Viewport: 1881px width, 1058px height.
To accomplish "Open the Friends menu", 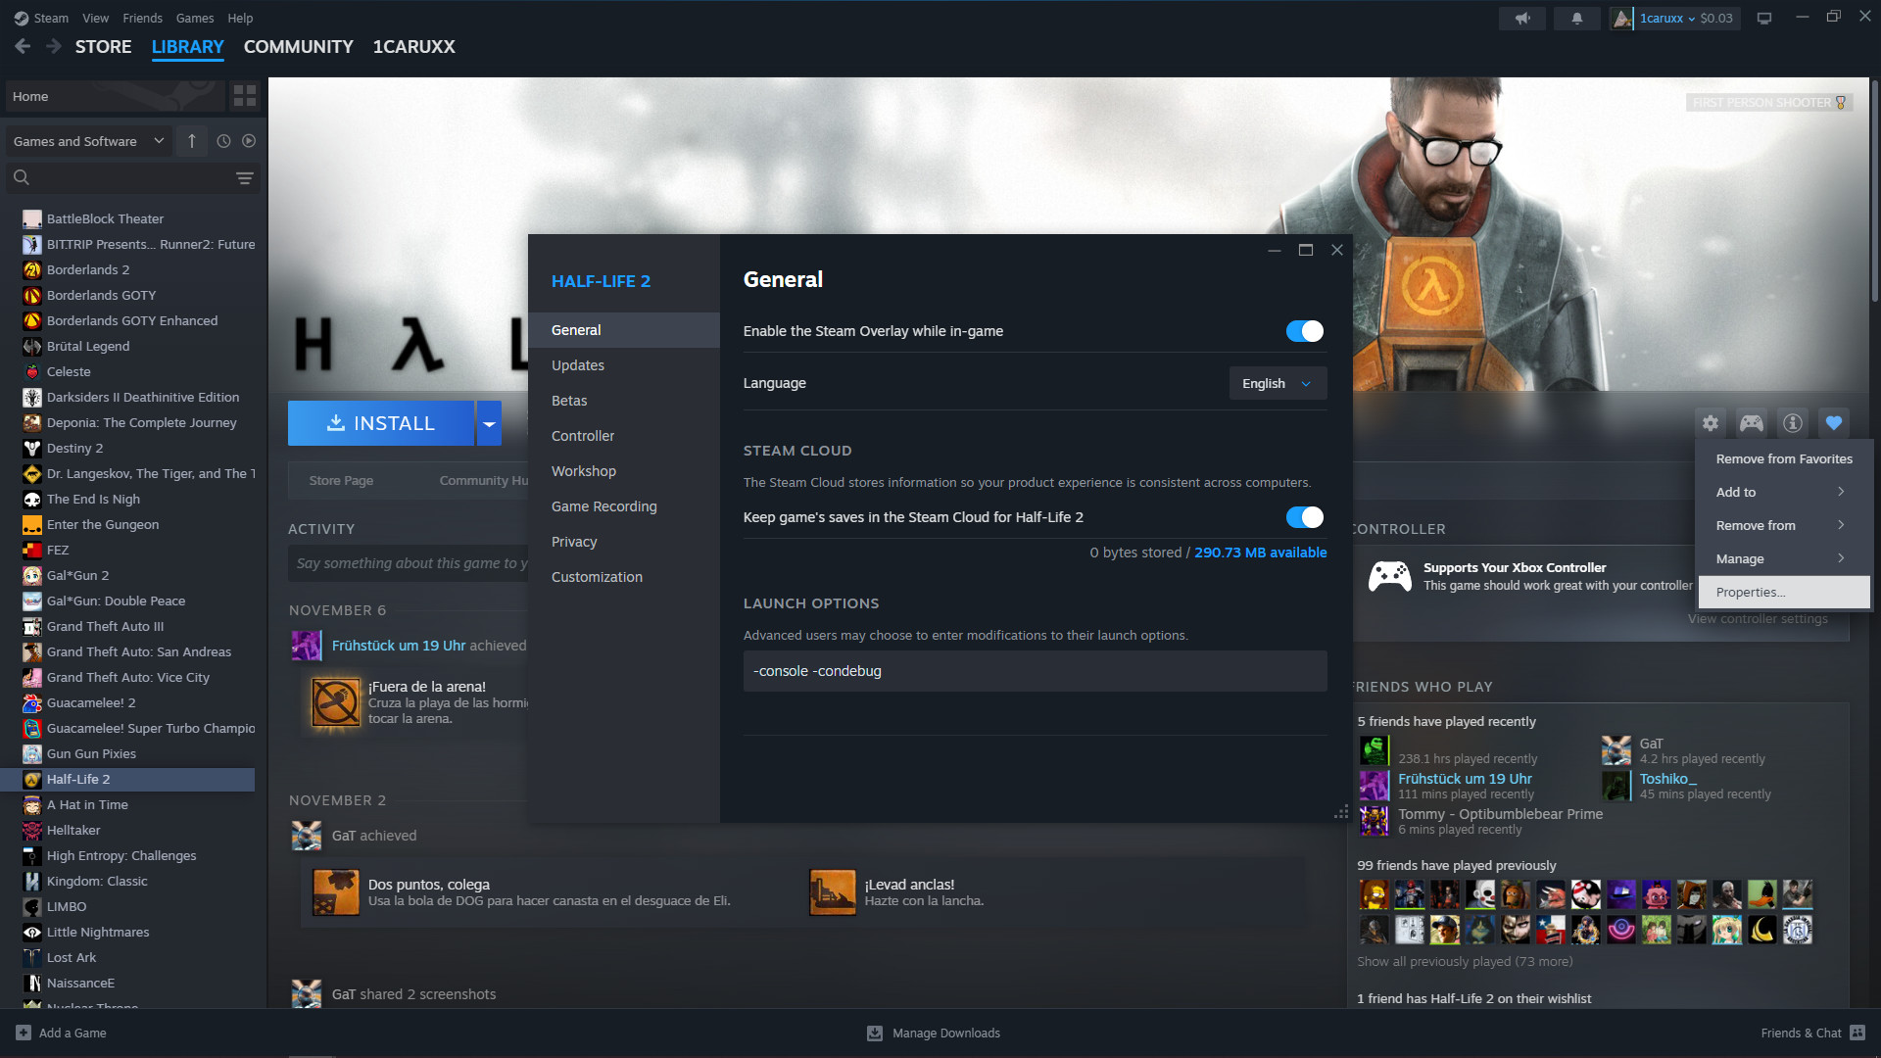I will 143,18.
